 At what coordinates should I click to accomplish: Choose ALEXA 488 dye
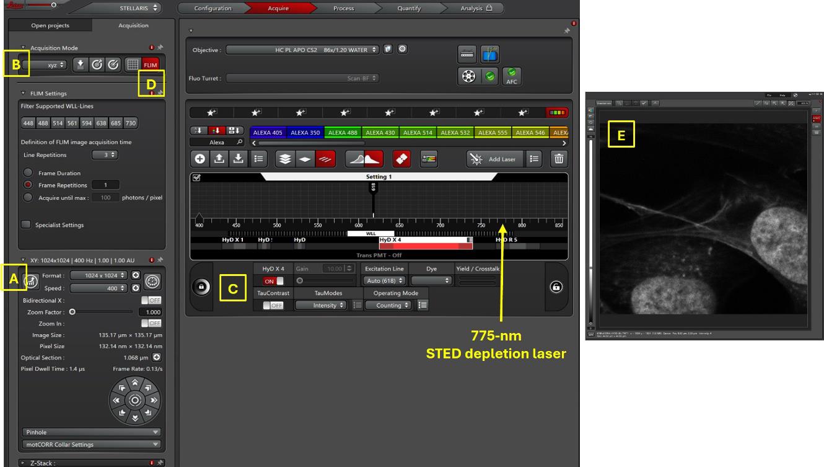343,133
